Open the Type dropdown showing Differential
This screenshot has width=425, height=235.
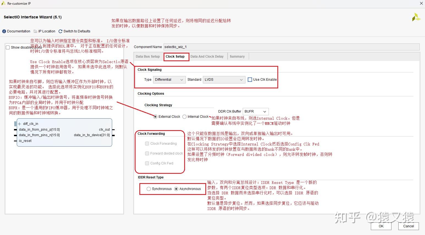[x=169, y=80]
